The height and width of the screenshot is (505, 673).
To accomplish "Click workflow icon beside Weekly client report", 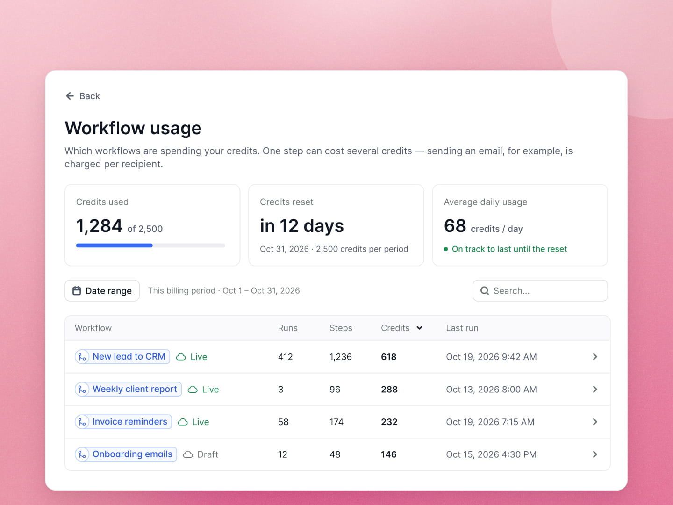I will click(x=82, y=389).
